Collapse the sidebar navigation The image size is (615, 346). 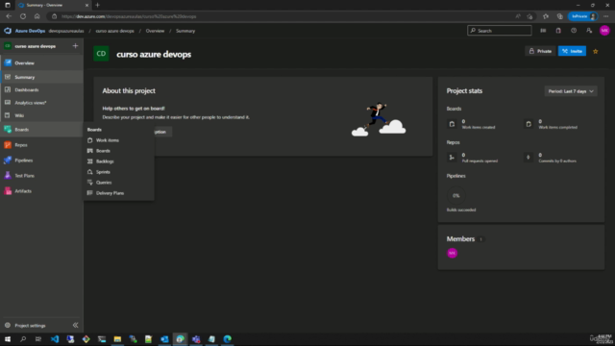pos(75,325)
